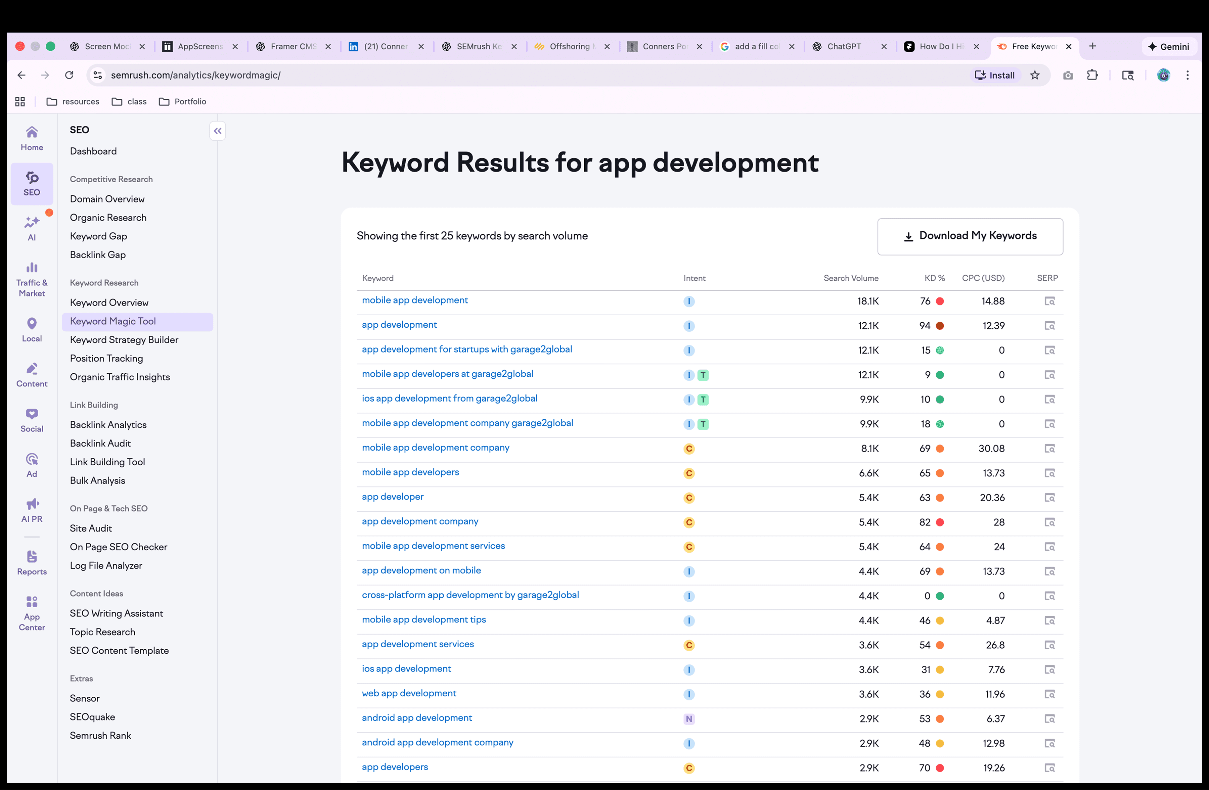This screenshot has height=790, width=1209.
Task: Click the red KD dot for app development
Action: (940, 326)
